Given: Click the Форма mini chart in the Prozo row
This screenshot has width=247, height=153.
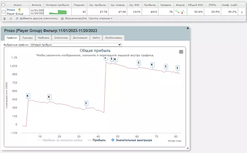Looking at the screenshot, I should (x=180, y=12).
